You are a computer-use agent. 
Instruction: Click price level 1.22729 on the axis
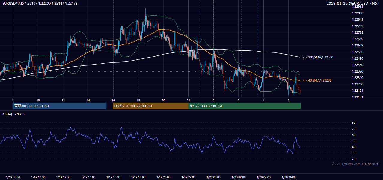tap(358, 32)
